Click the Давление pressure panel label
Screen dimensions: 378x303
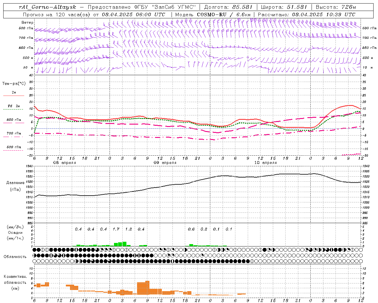(15, 183)
